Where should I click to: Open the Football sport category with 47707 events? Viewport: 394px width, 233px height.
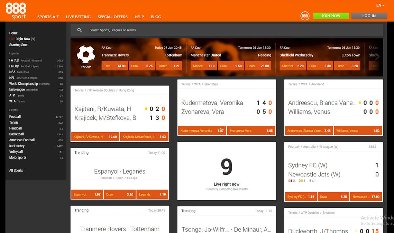coord(36,117)
